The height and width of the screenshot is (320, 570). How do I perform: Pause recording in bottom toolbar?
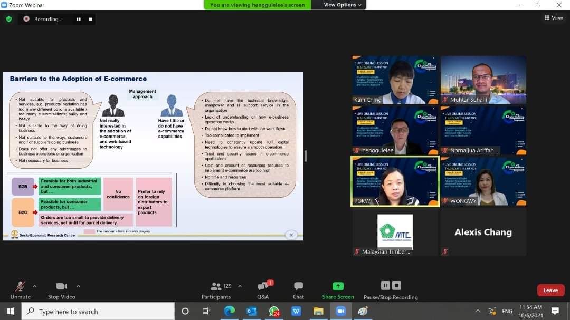(385, 286)
